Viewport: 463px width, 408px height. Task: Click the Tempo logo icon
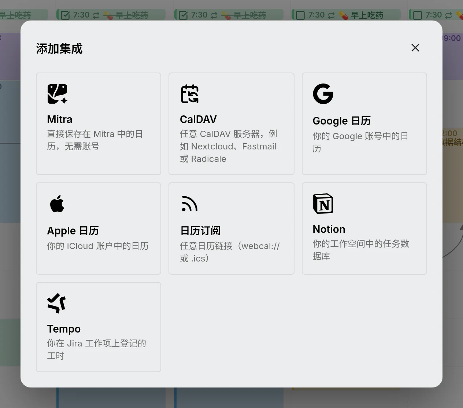click(x=57, y=303)
